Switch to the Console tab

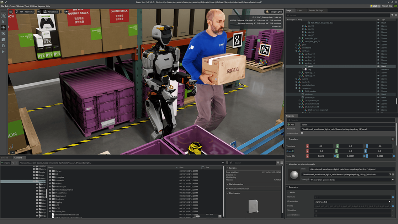tap(5, 158)
